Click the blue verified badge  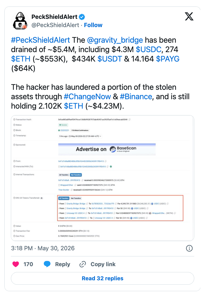click(x=82, y=17)
